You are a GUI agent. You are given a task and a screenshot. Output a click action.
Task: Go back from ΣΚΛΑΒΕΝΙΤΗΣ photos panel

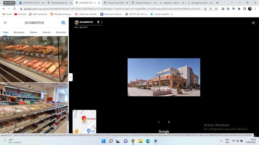(6, 23)
